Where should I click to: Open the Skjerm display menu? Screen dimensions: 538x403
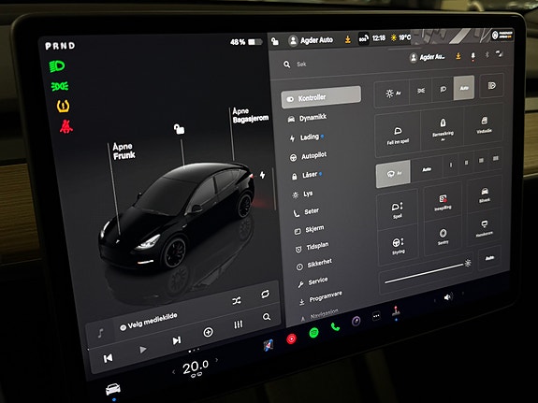(x=309, y=230)
